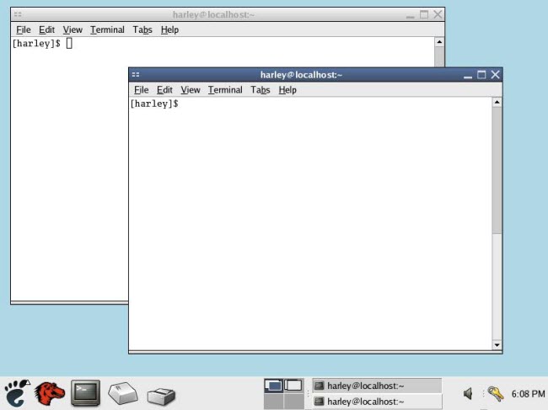The width and height of the screenshot is (548, 410).
Task: Open the printer icon in panel
Action: click(x=161, y=396)
